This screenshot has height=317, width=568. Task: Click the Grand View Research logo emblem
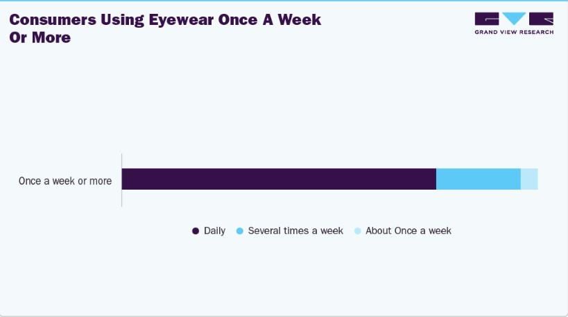coord(514,19)
